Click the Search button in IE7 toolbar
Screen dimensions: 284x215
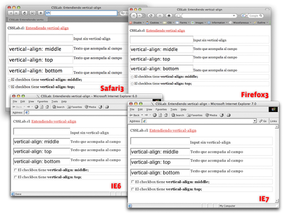click(x=178, y=115)
